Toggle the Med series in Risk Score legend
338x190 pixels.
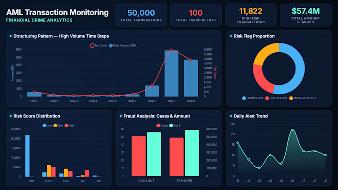tap(58, 125)
